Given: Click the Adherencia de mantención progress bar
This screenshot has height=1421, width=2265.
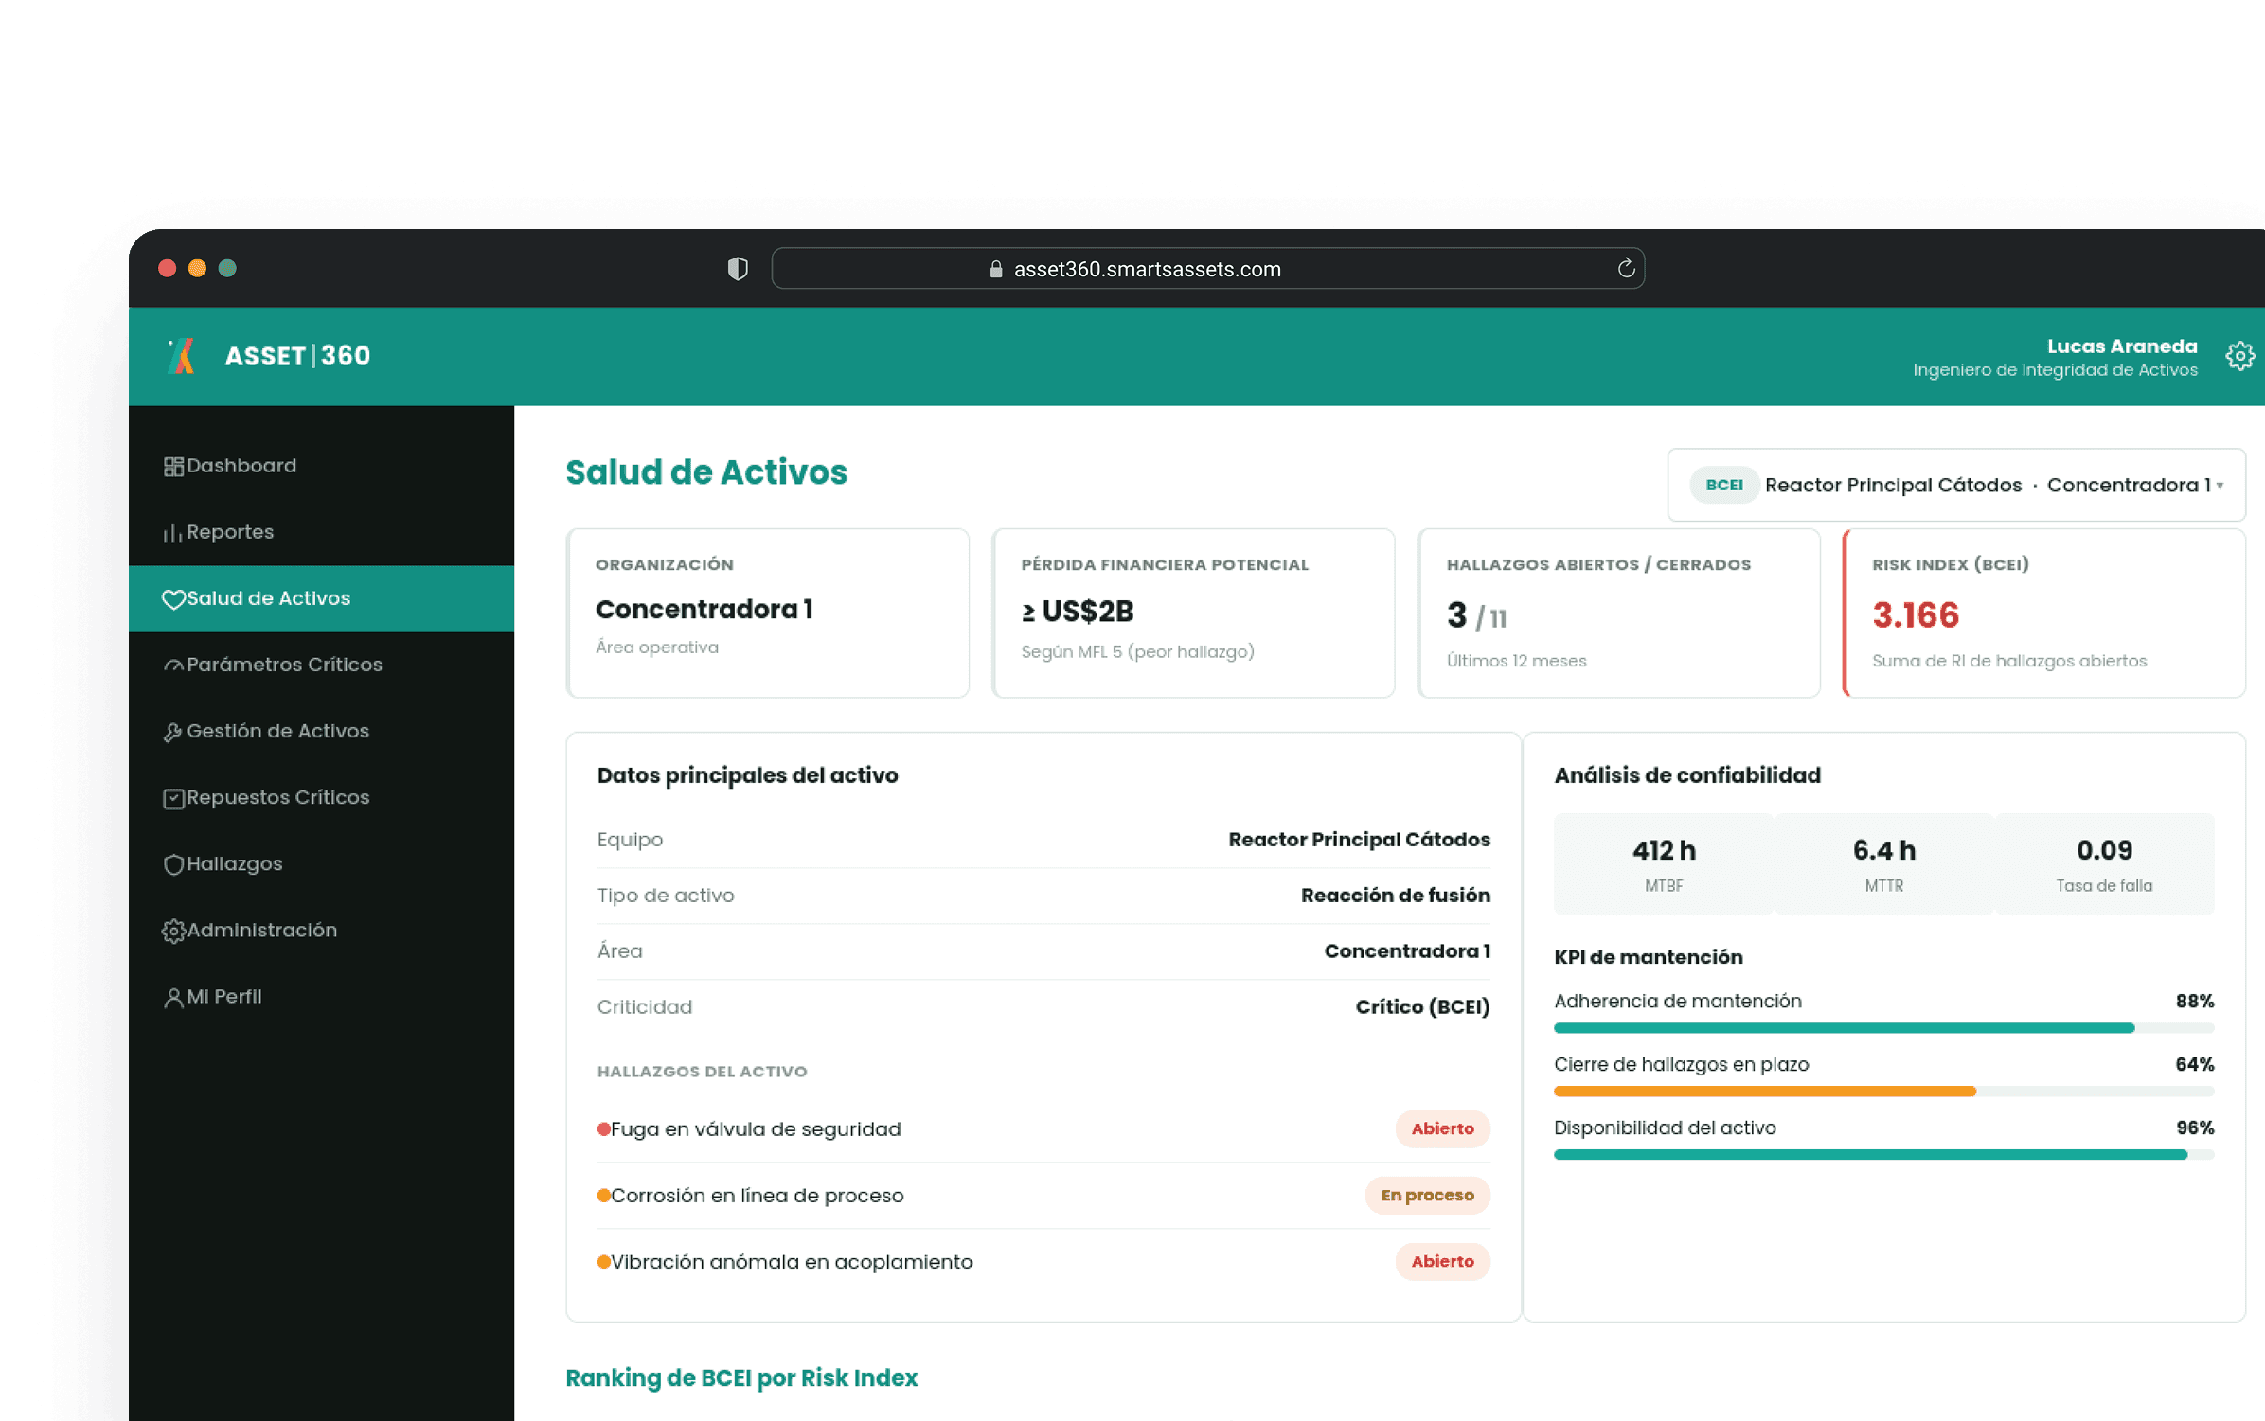Looking at the screenshot, I should (x=1883, y=1028).
